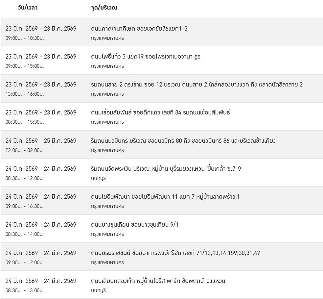Click the ถนนเลียบคลองเจ๊ก หมู่บ้านไอริส พาร์ค location
323x299 pixels.
point(158,281)
